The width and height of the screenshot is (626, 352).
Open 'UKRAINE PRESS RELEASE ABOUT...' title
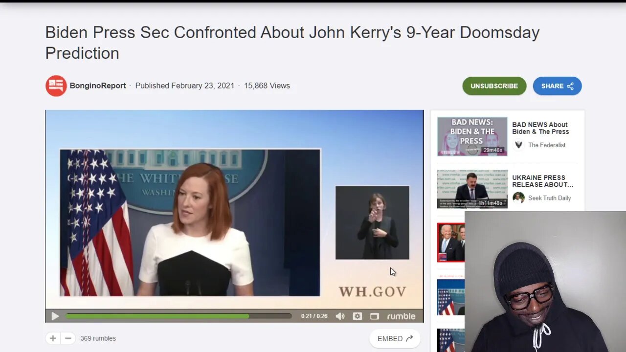click(542, 181)
